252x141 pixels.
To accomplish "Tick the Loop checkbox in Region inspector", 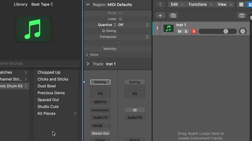I will pyautogui.click(x=120, y=19).
